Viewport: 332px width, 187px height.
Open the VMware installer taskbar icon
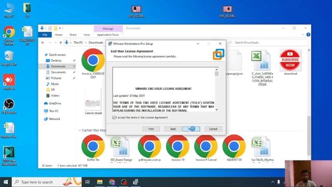point(135,182)
